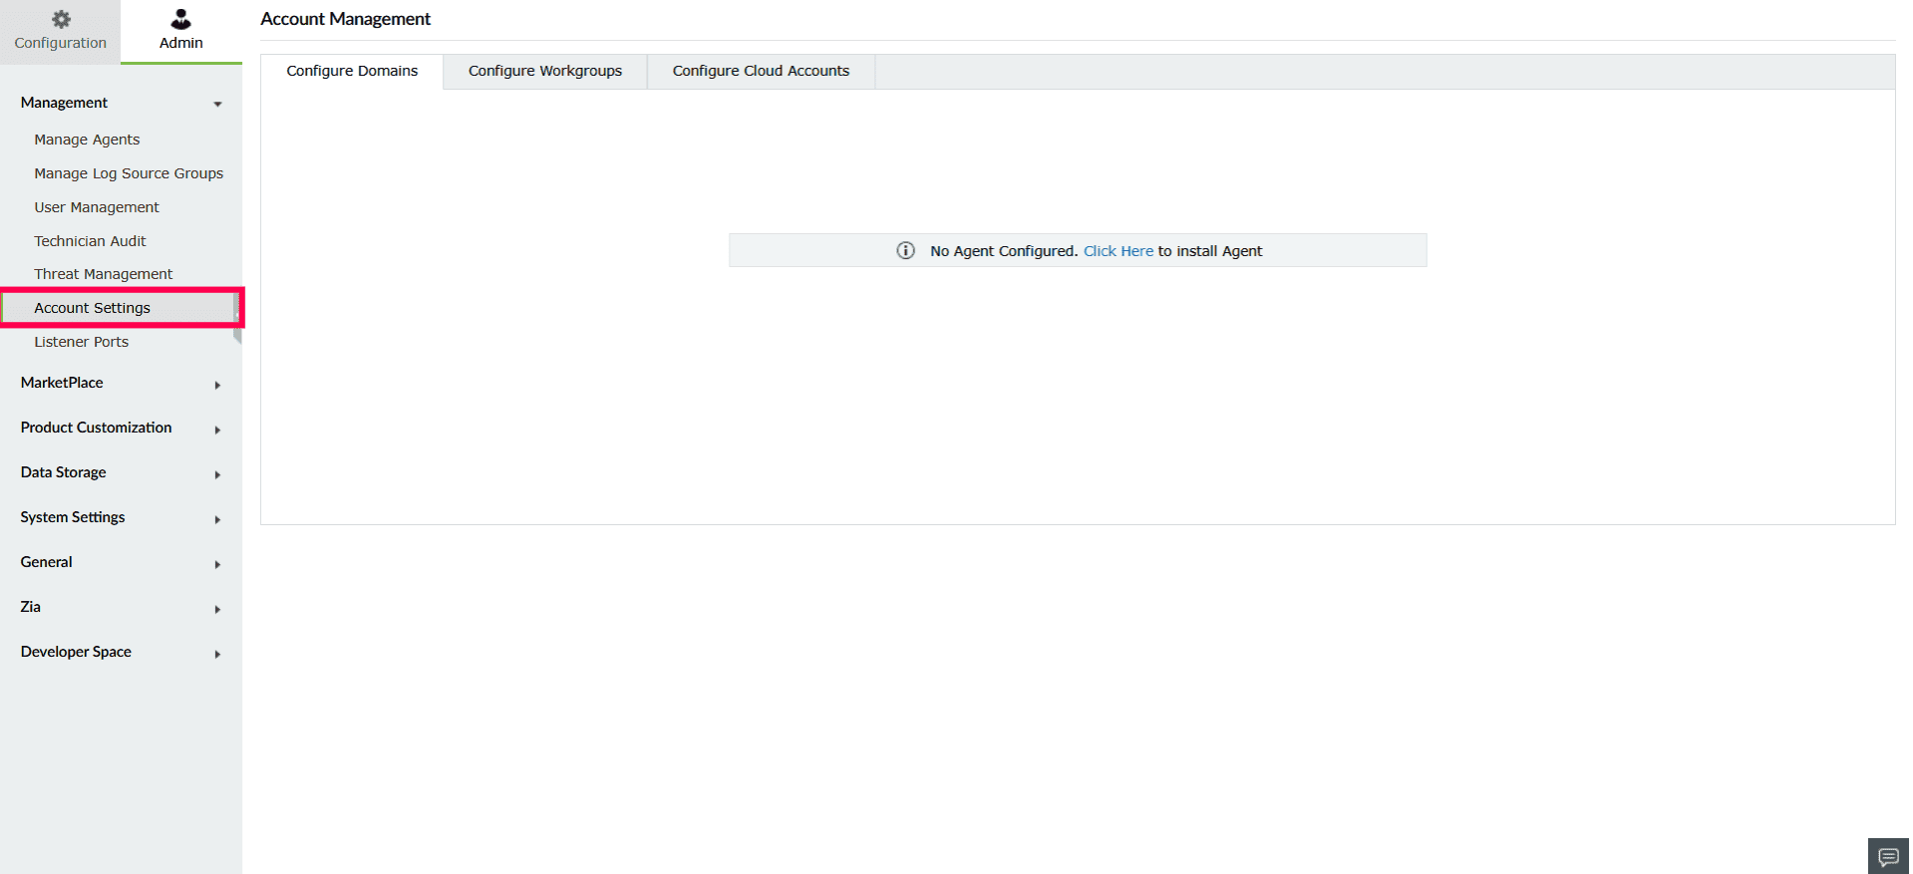Screen dimensions: 1913x874
Task: Switch to Configure Domains tab
Action: (x=352, y=71)
